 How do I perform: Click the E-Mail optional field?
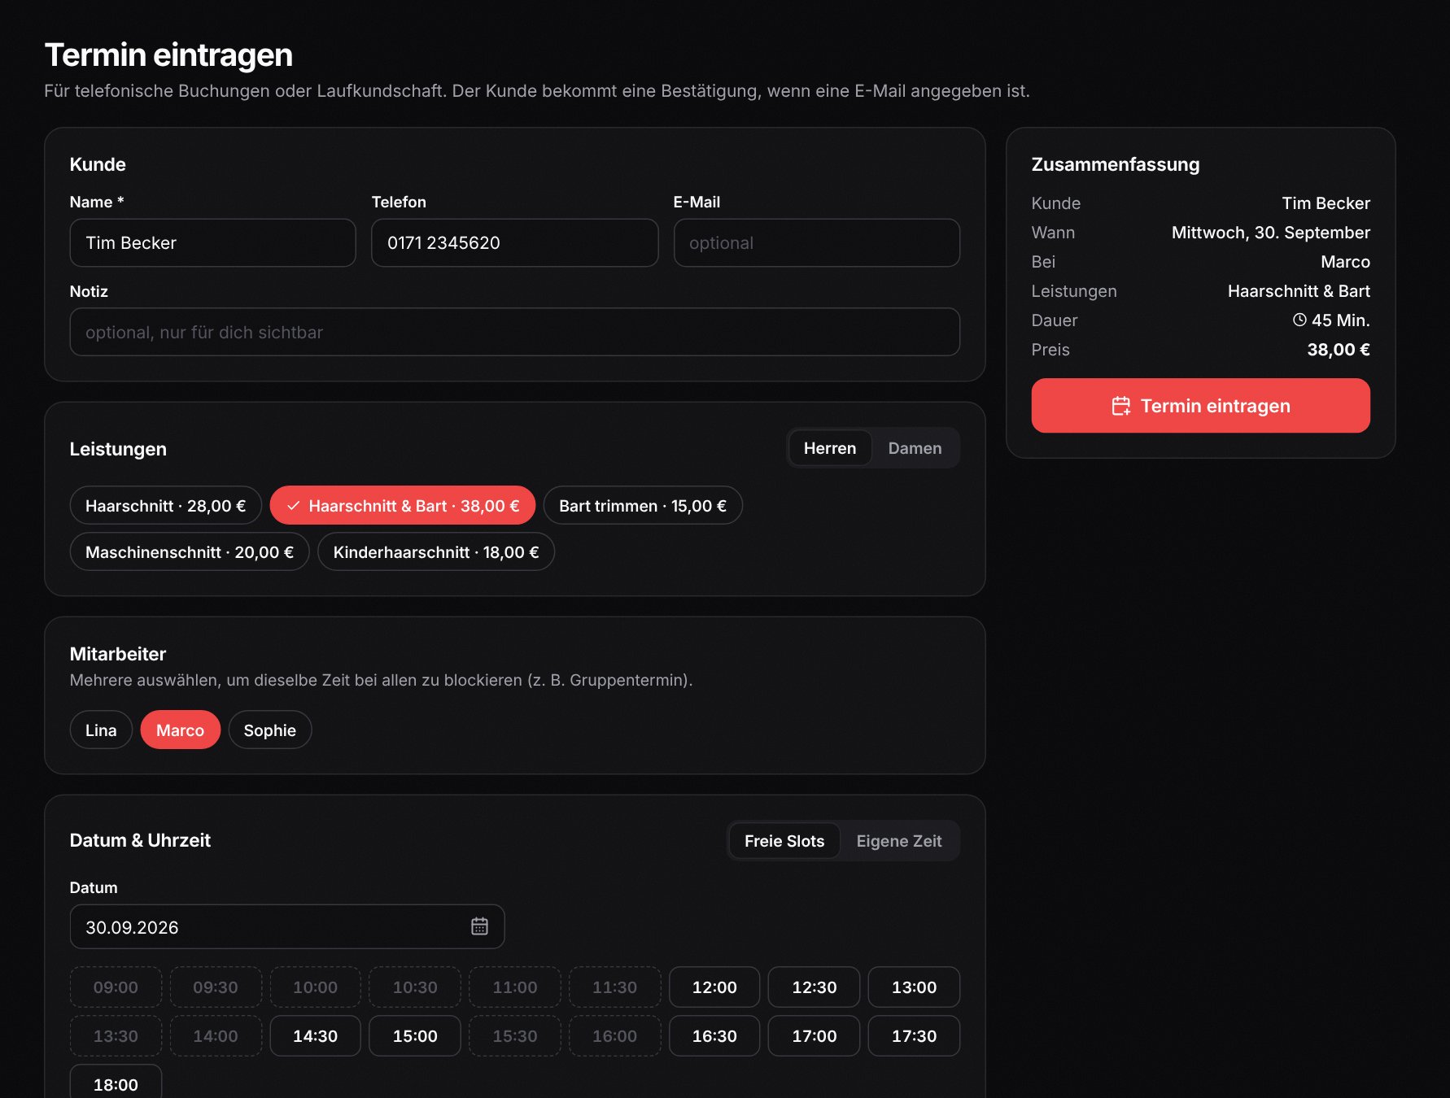(x=816, y=242)
